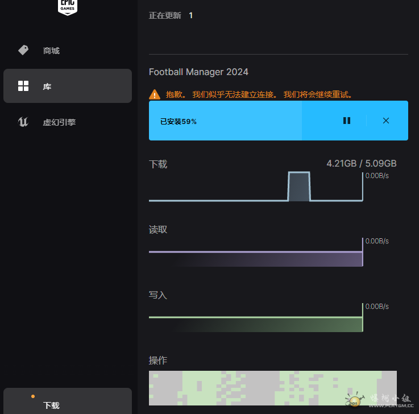The image size is (419, 414).
Task: Click the Epic Games logo
Action: point(68,7)
